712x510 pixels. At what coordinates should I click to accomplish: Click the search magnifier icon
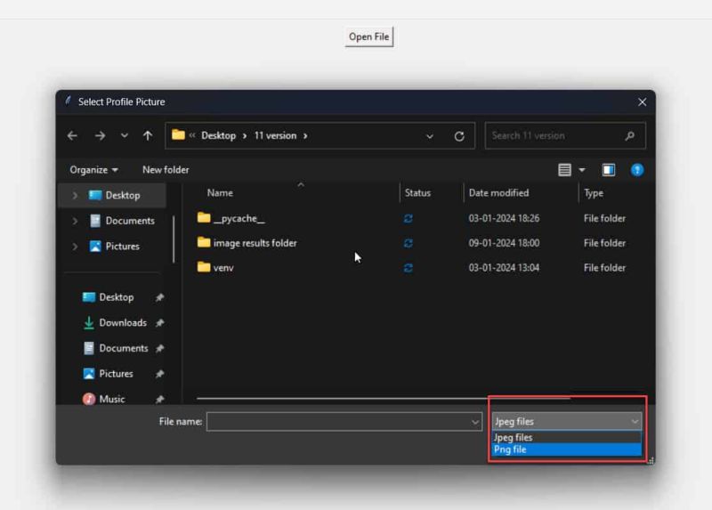(x=629, y=135)
